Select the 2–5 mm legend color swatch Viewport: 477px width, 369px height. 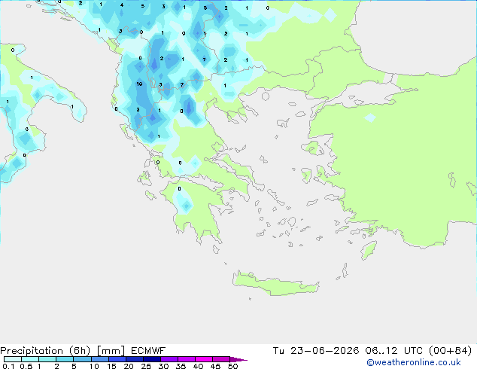[x=65, y=359]
